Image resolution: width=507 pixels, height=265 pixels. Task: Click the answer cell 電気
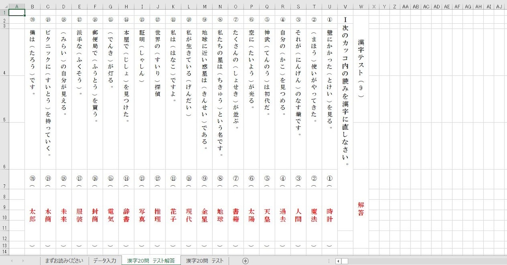click(x=111, y=215)
